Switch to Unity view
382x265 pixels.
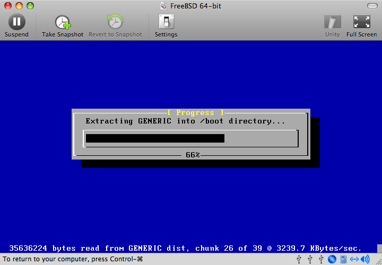(x=332, y=22)
